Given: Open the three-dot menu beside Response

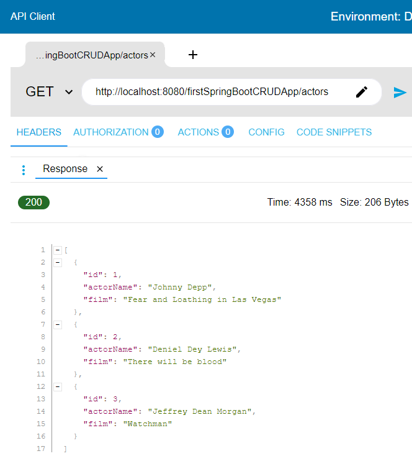Looking at the screenshot, I should tap(24, 170).
